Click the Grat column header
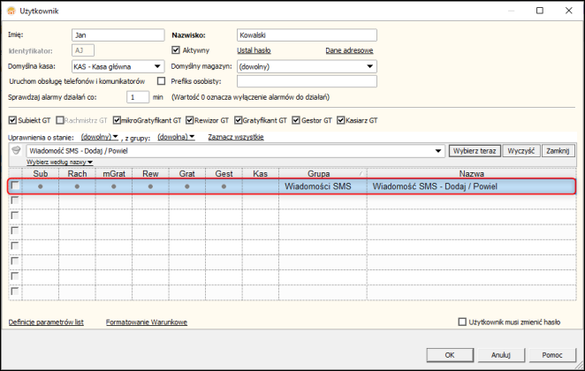 pyautogui.click(x=187, y=173)
